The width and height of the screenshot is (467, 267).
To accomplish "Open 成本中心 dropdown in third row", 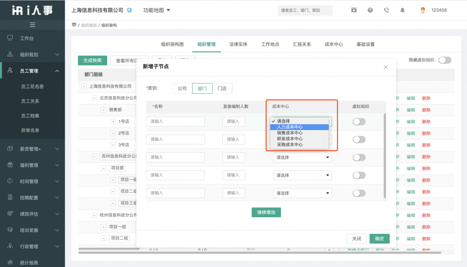I will pyautogui.click(x=302, y=157).
